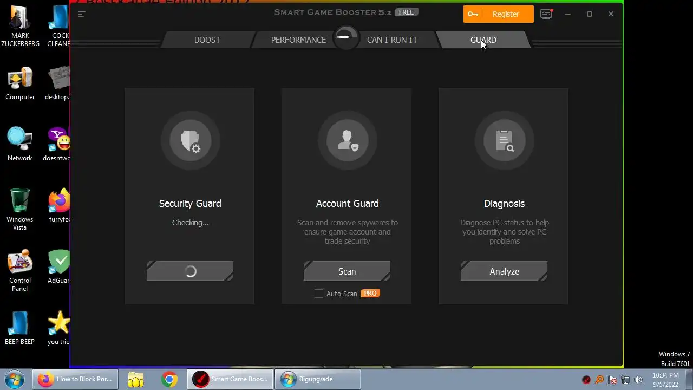Open the MARK ZUCKERBERG desktop icon
The image size is (693, 390).
click(20, 26)
